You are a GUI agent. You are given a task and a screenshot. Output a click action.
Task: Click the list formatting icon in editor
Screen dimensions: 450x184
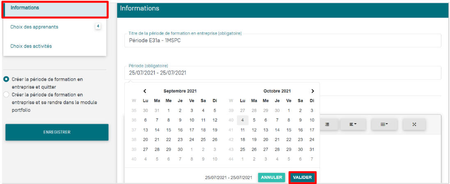click(327, 124)
